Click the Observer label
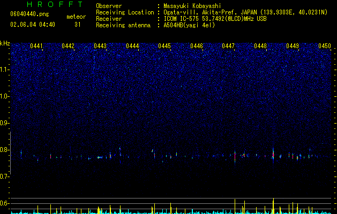Image resolution: width=337 pixels, height=214 pixels. coord(109,6)
